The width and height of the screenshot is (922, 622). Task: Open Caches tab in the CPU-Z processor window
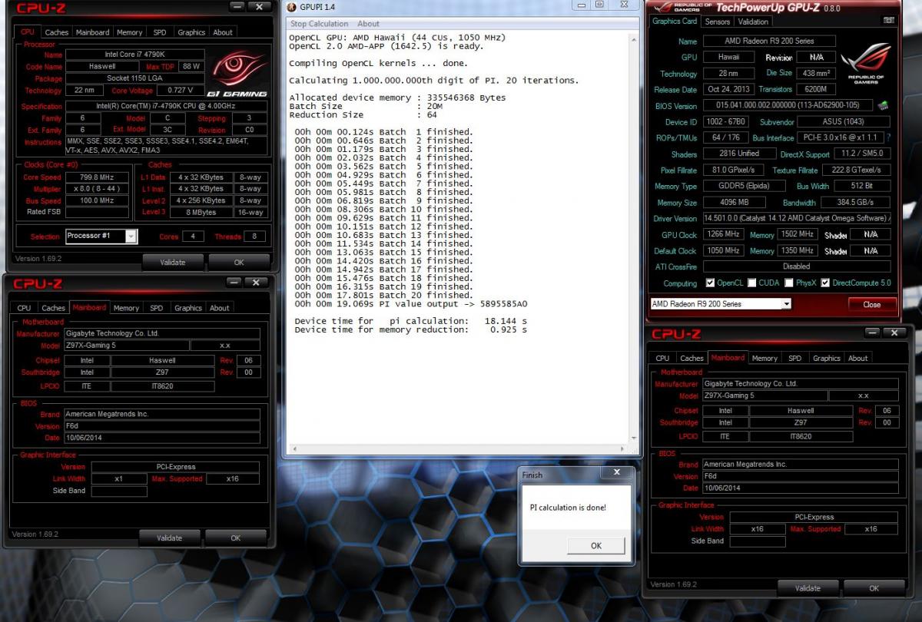56,32
